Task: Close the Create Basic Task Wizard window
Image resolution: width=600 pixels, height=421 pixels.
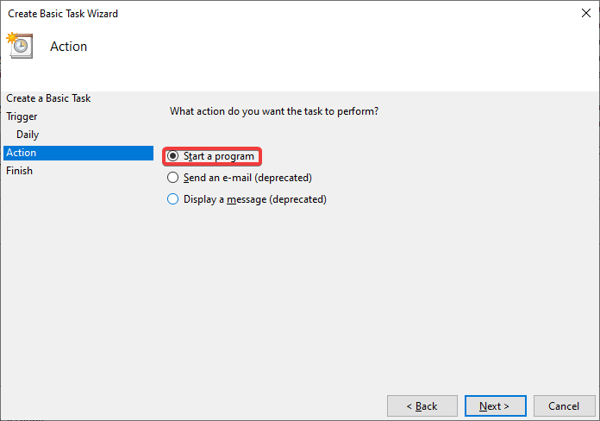Action: coord(585,13)
